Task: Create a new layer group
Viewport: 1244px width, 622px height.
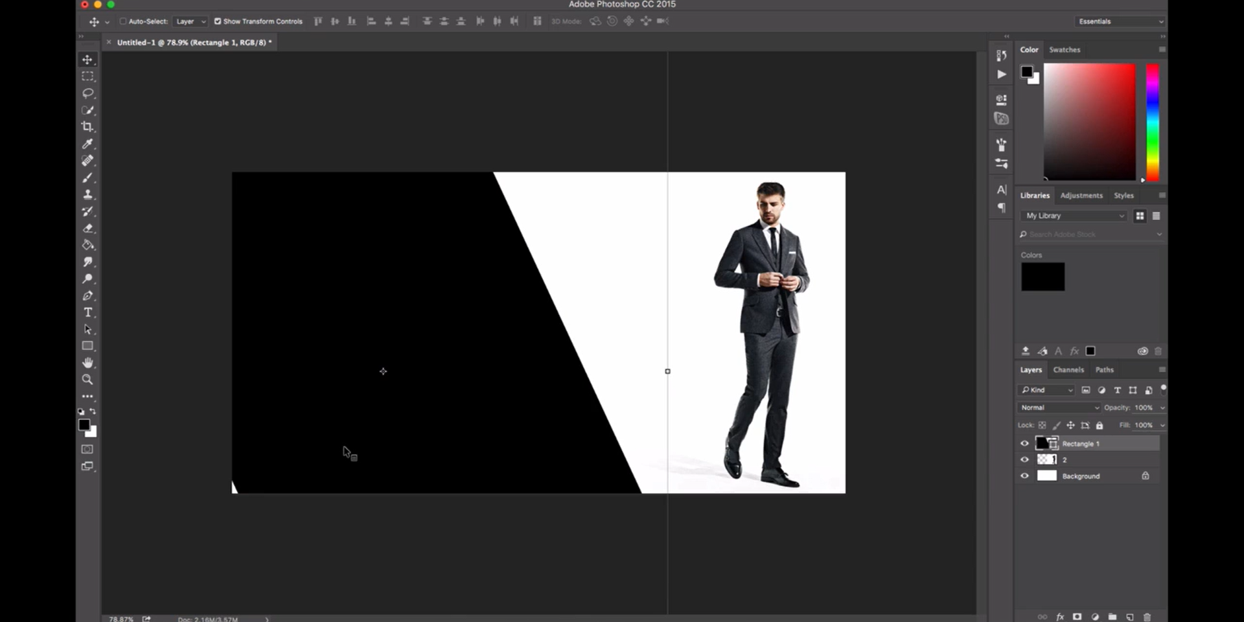Action: tap(1112, 617)
